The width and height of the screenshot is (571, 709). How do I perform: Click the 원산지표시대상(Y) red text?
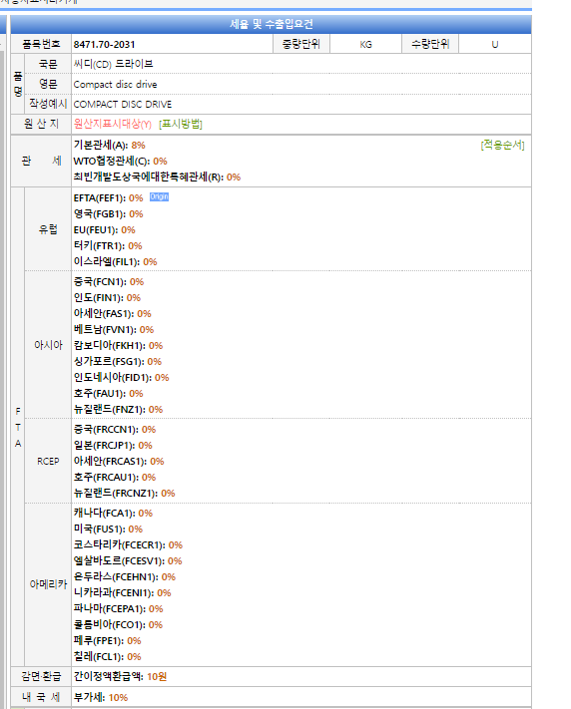(112, 124)
